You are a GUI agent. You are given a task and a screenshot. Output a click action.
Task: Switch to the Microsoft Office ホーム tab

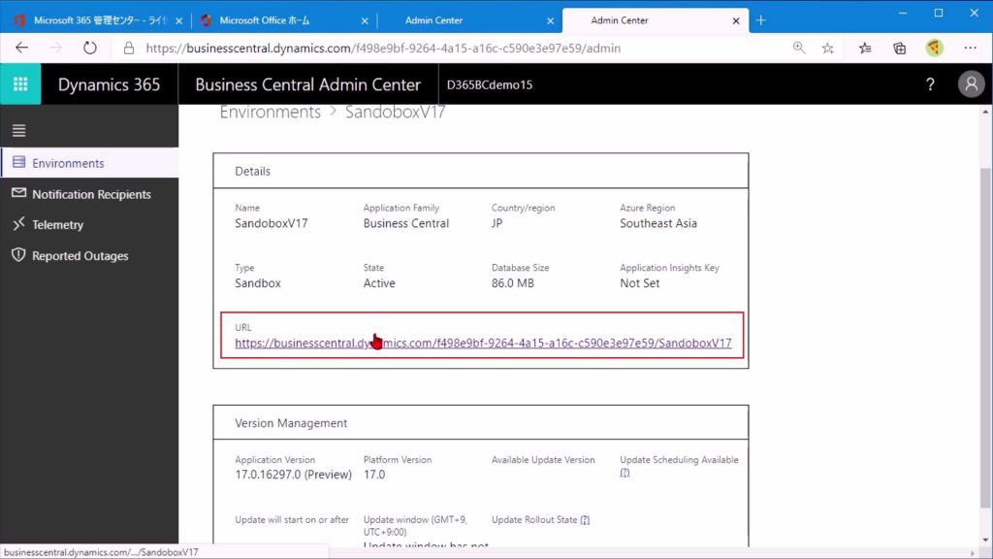tap(283, 20)
